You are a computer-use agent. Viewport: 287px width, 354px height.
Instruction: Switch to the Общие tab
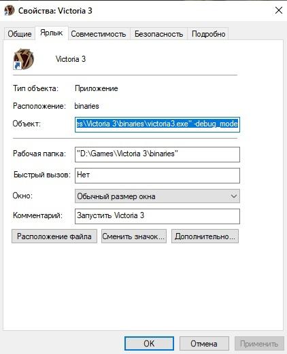click(x=20, y=34)
